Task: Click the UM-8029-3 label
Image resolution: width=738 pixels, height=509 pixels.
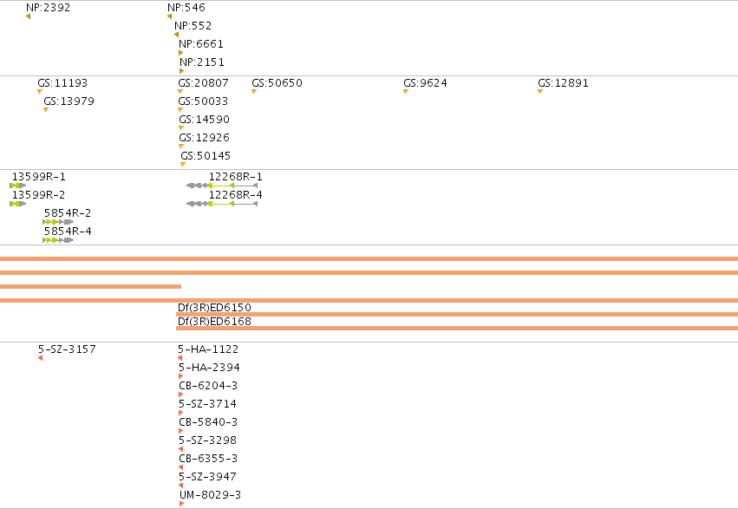Action: [210, 495]
